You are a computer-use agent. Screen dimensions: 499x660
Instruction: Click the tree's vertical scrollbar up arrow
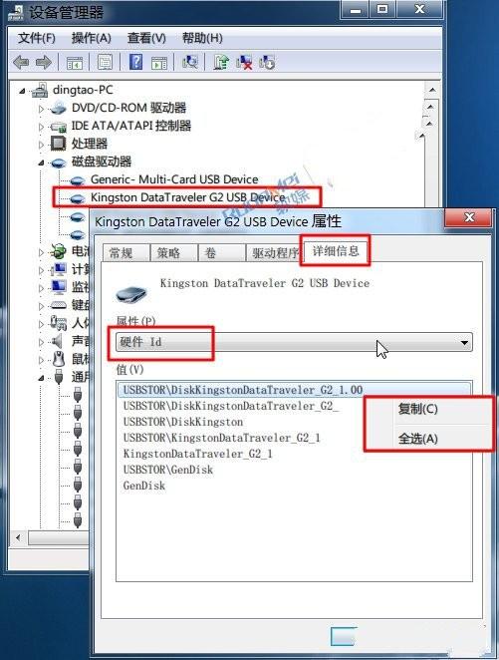click(x=431, y=90)
